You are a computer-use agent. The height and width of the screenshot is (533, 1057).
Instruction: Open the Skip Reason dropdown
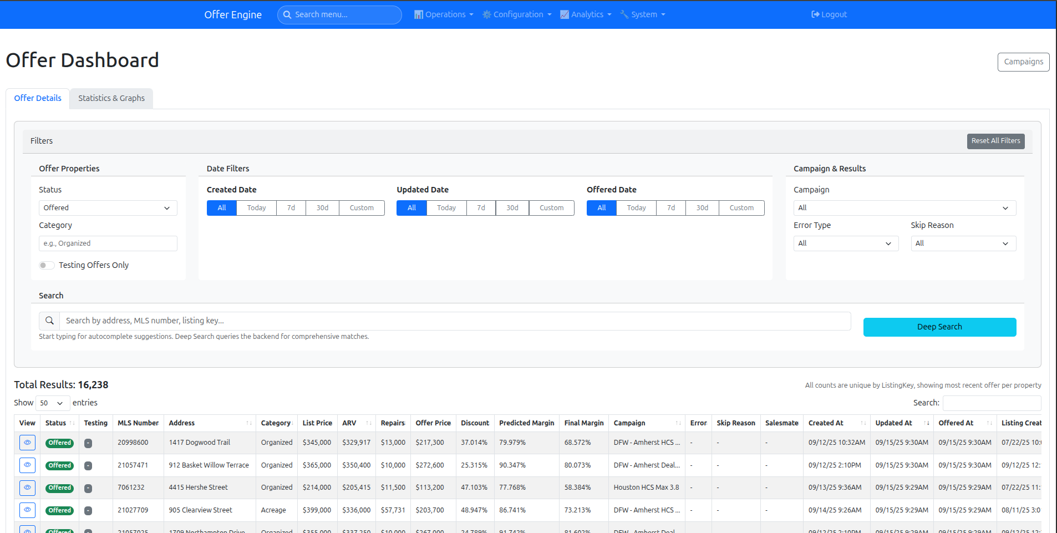point(963,243)
